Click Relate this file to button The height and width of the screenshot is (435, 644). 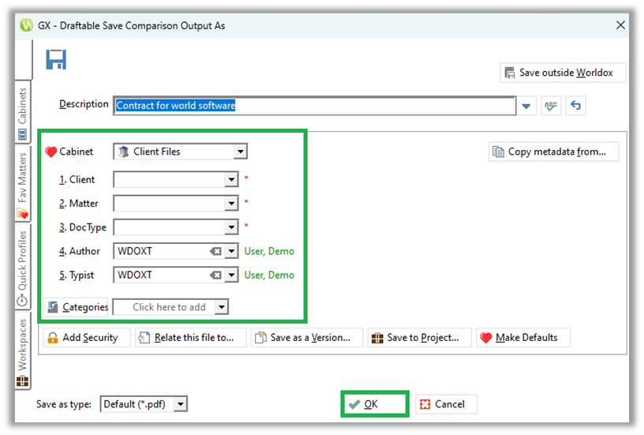(x=190, y=338)
